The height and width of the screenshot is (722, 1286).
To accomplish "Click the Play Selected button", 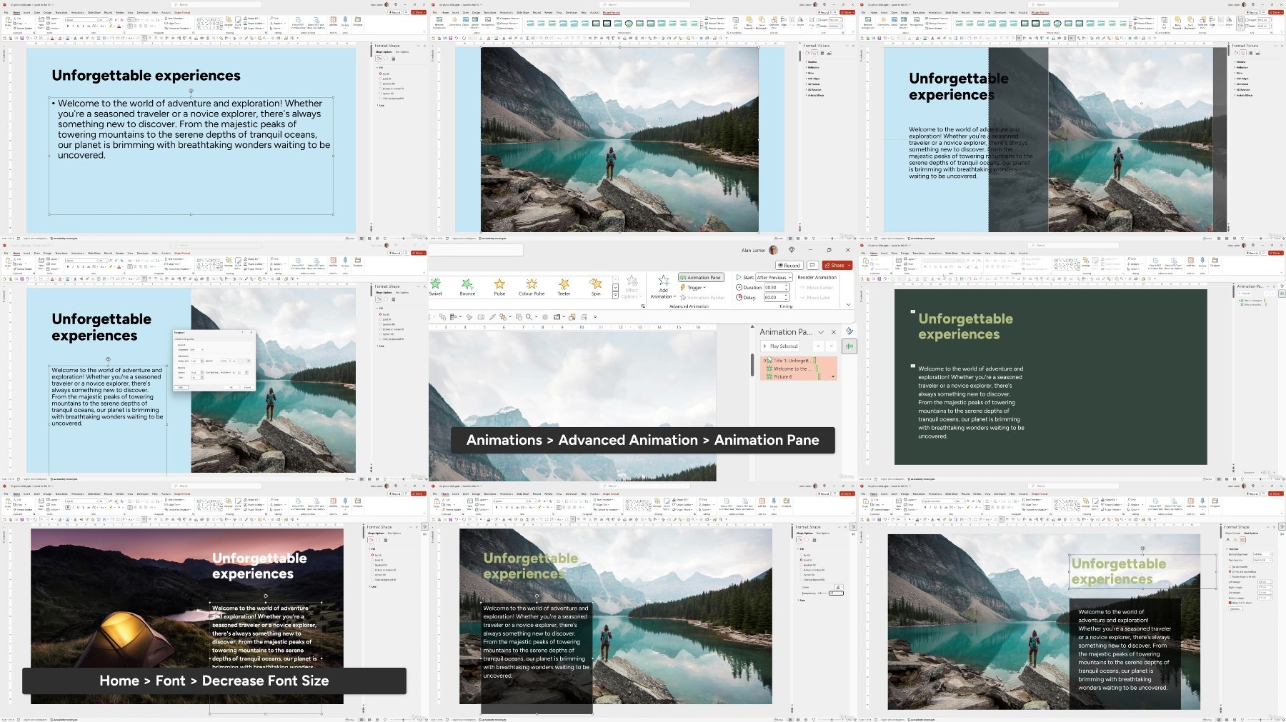I will (x=780, y=346).
